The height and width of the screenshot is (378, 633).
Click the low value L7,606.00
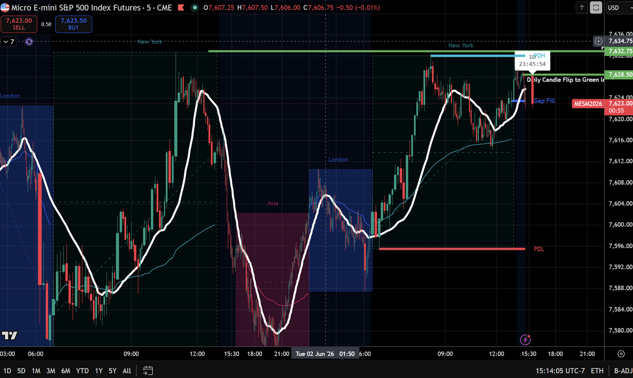[x=285, y=8]
